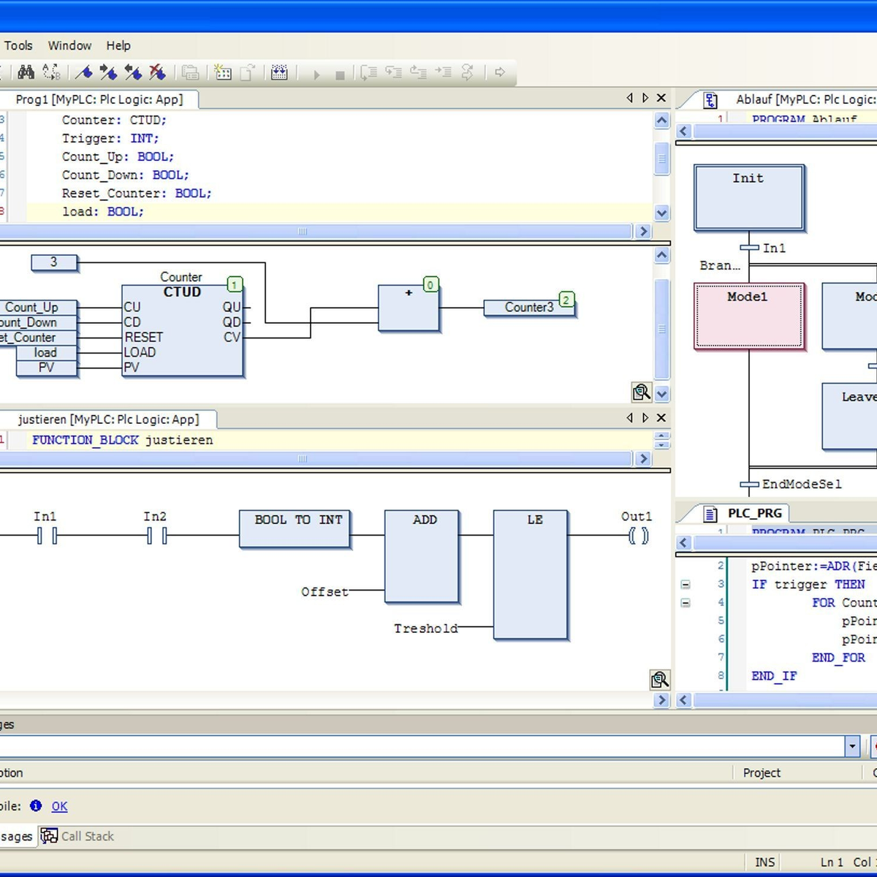Viewport: 877px width, 877px height.
Task: Open the Tools menu
Action: pyautogui.click(x=18, y=45)
